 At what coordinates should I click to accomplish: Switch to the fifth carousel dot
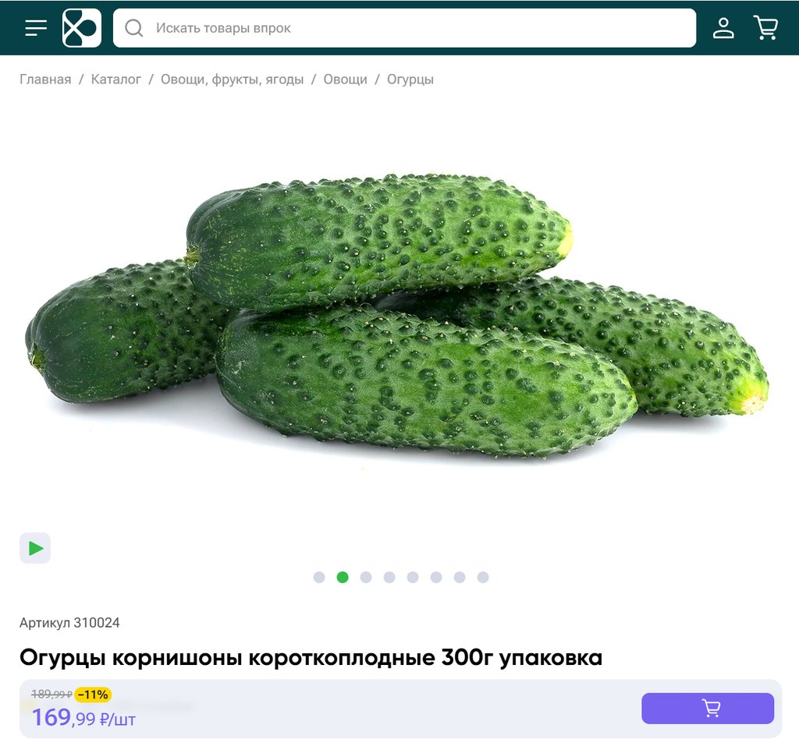tap(413, 577)
